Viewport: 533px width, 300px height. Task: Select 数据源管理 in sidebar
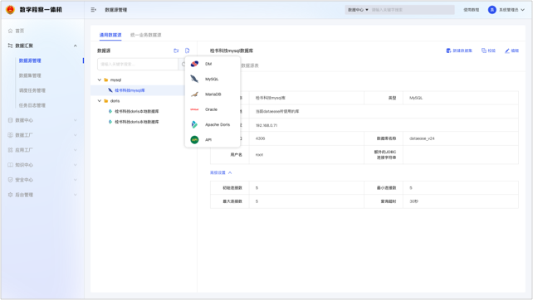pos(30,60)
